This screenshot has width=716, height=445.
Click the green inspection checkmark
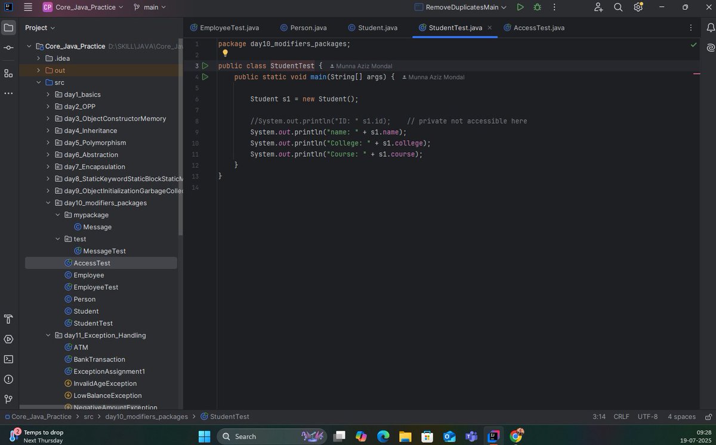pos(693,45)
